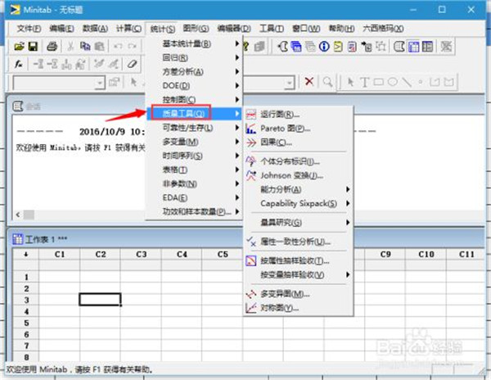
Task: Open the left toolbar combo box dropdown
Action: point(100,83)
